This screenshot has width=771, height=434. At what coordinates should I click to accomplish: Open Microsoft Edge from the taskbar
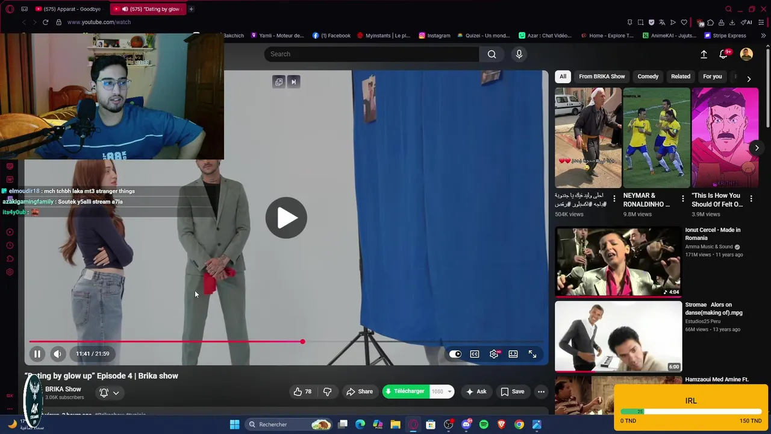point(360,424)
